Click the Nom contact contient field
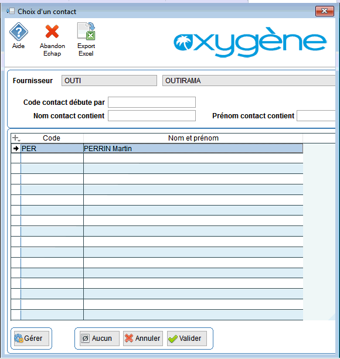 pos(152,115)
